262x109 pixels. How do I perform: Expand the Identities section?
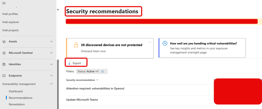point(51,64)
